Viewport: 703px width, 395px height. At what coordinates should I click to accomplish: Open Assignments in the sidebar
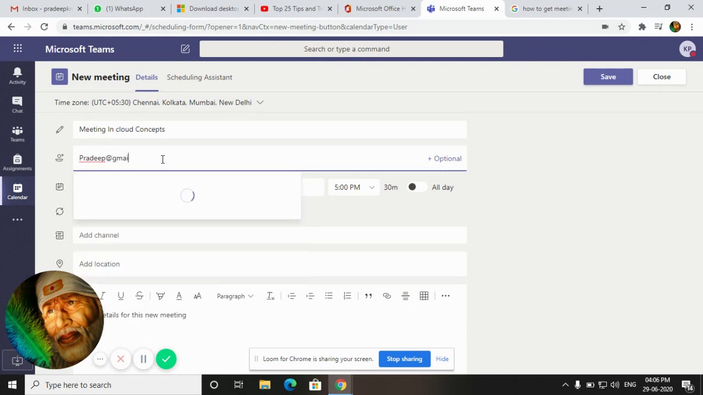click(x=18, y=162)
